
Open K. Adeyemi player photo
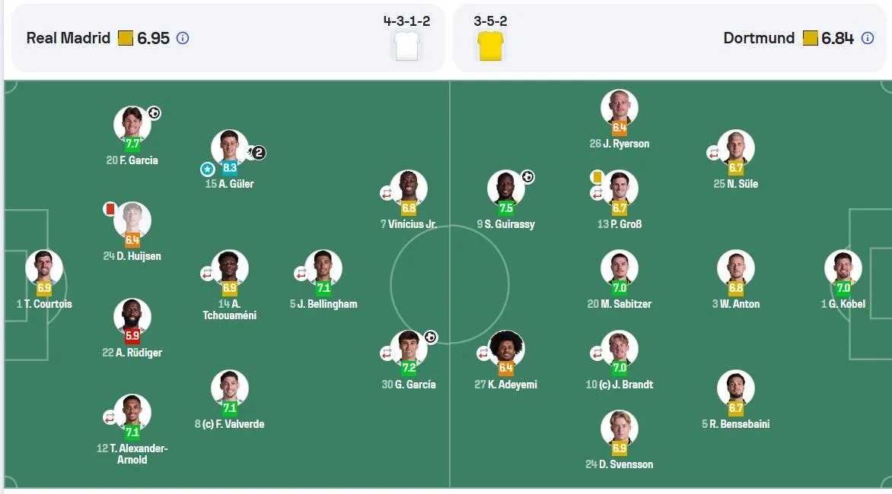[505, 347]
